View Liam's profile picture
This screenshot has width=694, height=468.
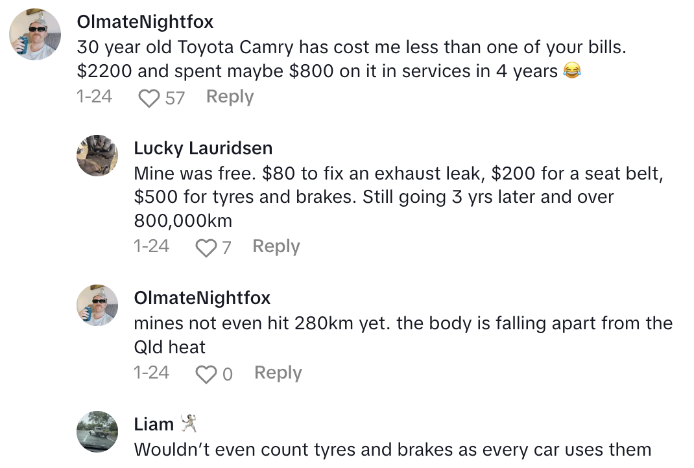[97, 432]
